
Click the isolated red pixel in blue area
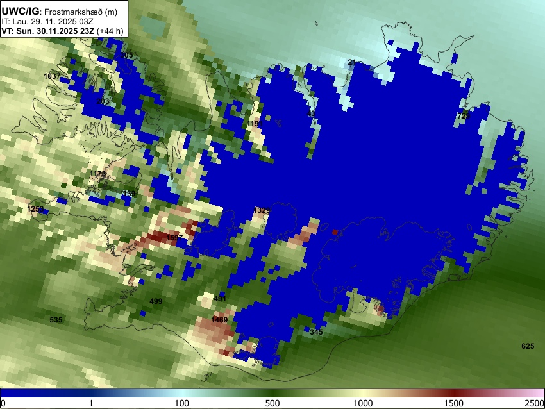click(x=335, y=232)
